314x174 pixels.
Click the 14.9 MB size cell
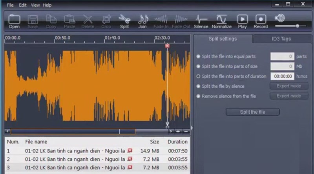pos(150,151)
